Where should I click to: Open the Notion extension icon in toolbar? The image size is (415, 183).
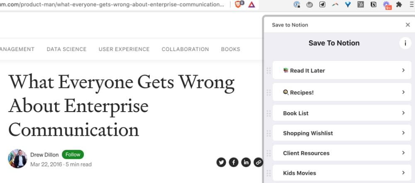[x=373, y=5]
